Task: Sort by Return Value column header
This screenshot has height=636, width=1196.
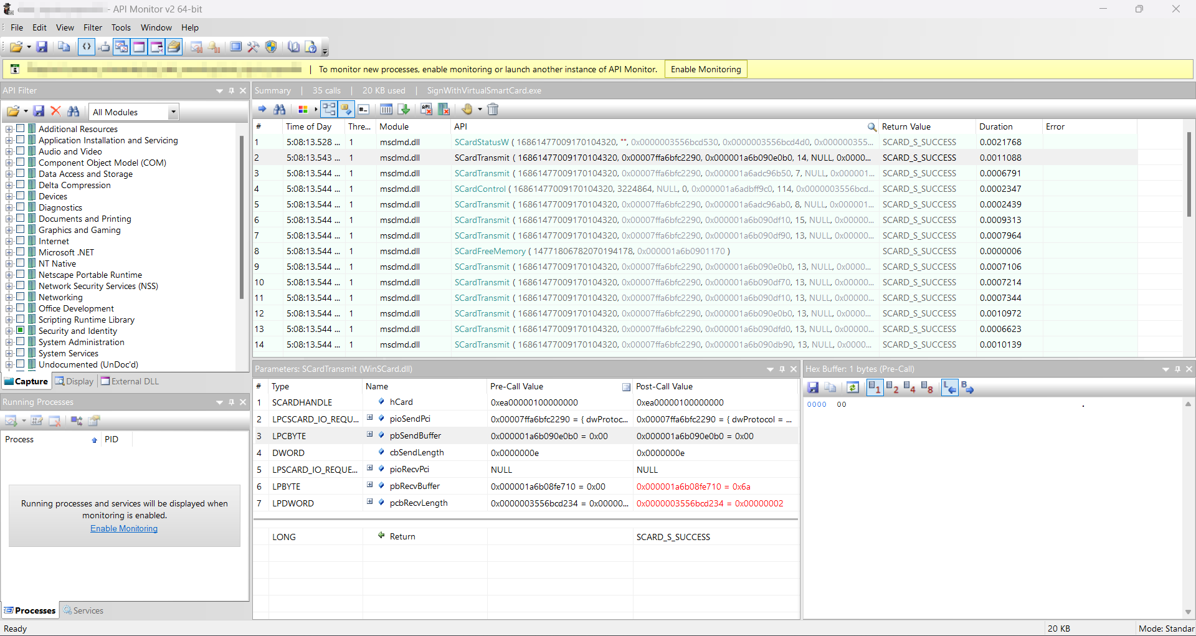Action: point(927,126)
